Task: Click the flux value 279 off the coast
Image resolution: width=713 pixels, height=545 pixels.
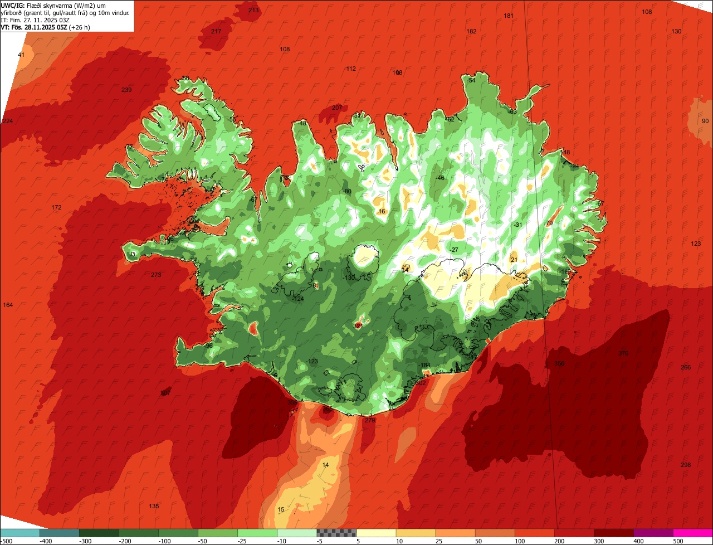Action: [370, 421]
